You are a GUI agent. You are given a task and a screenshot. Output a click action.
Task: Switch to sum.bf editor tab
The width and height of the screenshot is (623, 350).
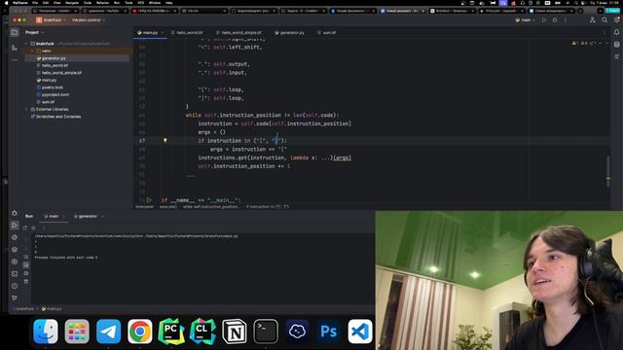click(x=327, y=32)
